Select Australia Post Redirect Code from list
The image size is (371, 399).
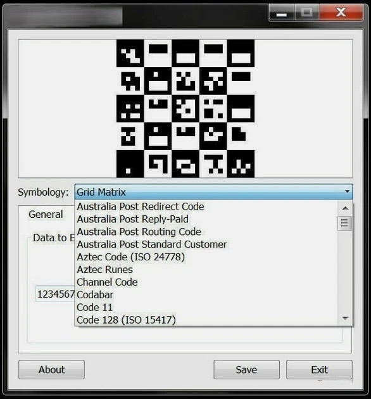[206, 206]
